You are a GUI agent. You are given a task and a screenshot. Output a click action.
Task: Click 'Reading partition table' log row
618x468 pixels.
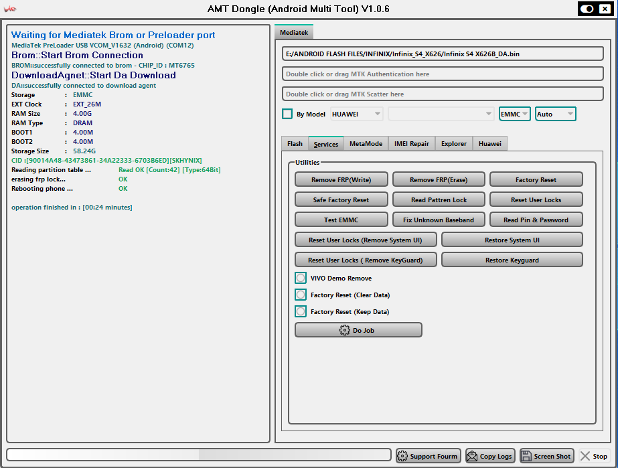tap(116, 170)
